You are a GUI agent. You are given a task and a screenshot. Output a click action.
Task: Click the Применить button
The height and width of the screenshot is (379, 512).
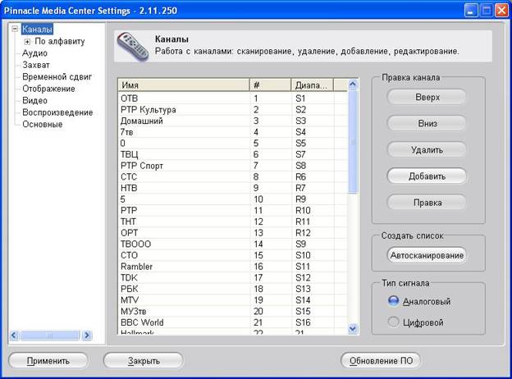point(48,361)
